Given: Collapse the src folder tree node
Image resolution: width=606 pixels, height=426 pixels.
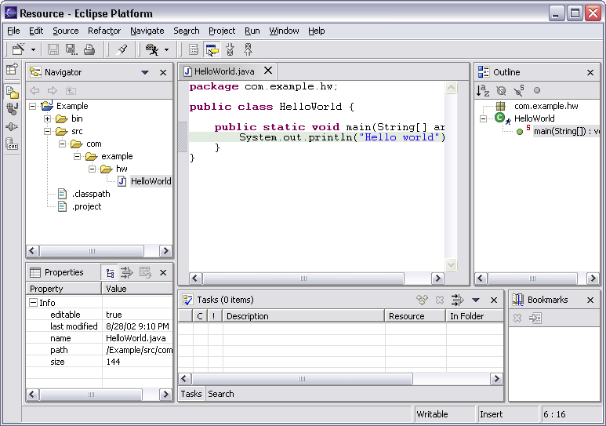Looking at the screenshot, I should pyautogui.click(x=47, y=131).
